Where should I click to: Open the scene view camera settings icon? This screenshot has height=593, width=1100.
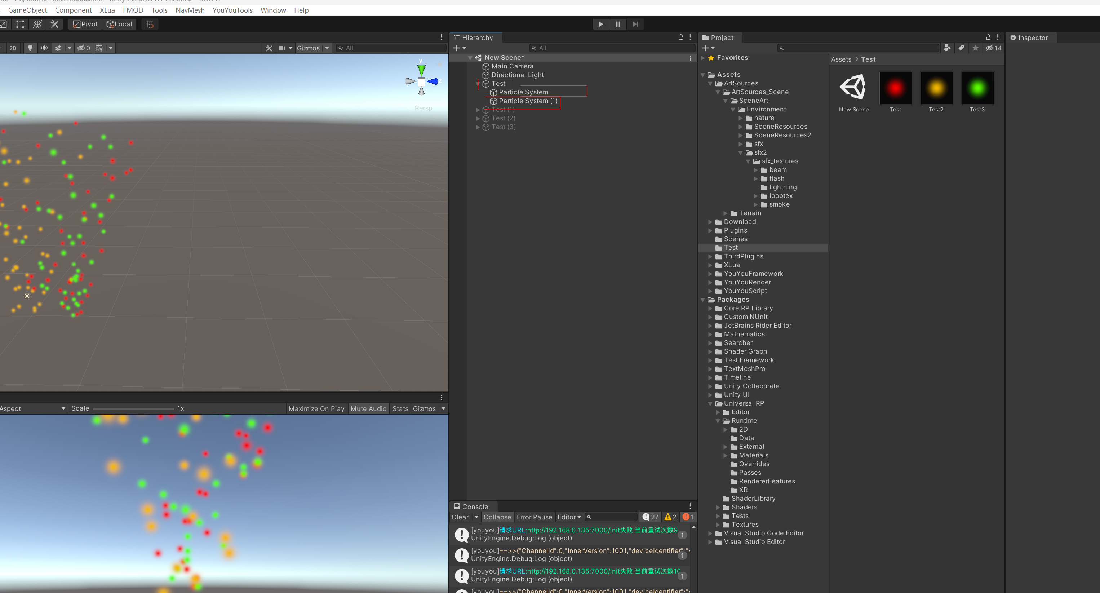click(282, 48)
